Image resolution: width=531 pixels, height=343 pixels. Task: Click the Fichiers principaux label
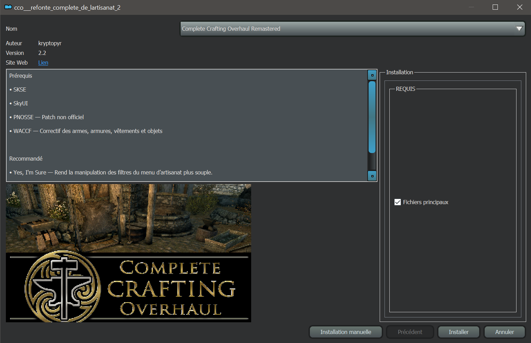pyautogui.click(x=426, y=202)
